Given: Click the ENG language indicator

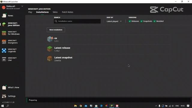Looking at the screenshot, I should tap(177, 106).
